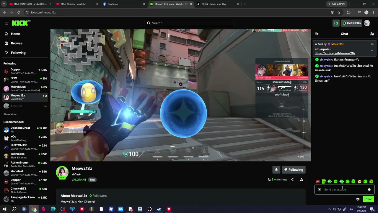Click the Kick search box

pyautogui.click(x=189, y=23)
